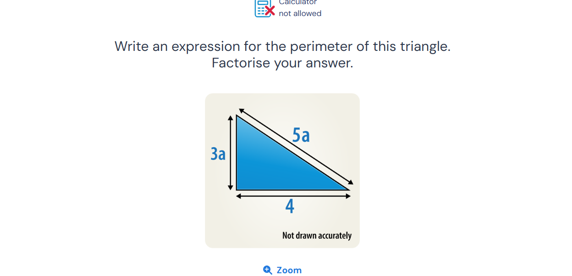The image size is (572, 276).
Task: Select the red X on the calculator icon
Action: coord(269,10)
